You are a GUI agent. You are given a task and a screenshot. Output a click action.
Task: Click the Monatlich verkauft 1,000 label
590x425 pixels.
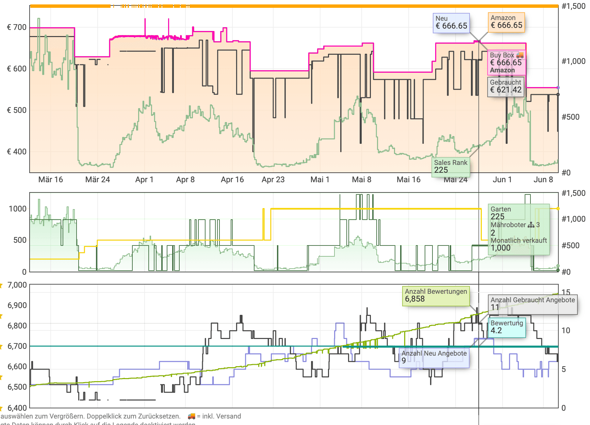tap(519, 244)
